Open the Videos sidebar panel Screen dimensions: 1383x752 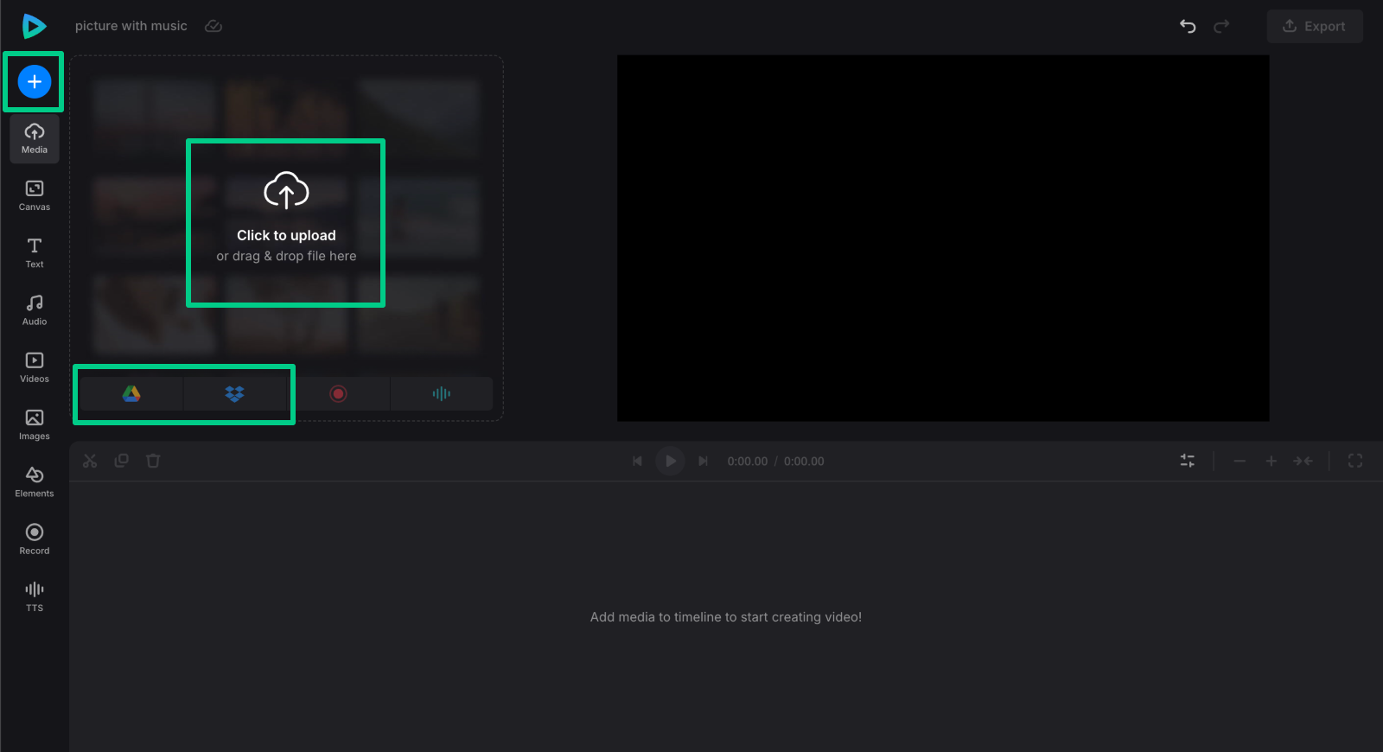point(35,367)
